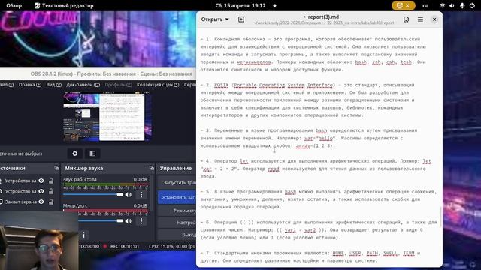
Task: Click the underlined word POSIX in document
Action: 221,85
